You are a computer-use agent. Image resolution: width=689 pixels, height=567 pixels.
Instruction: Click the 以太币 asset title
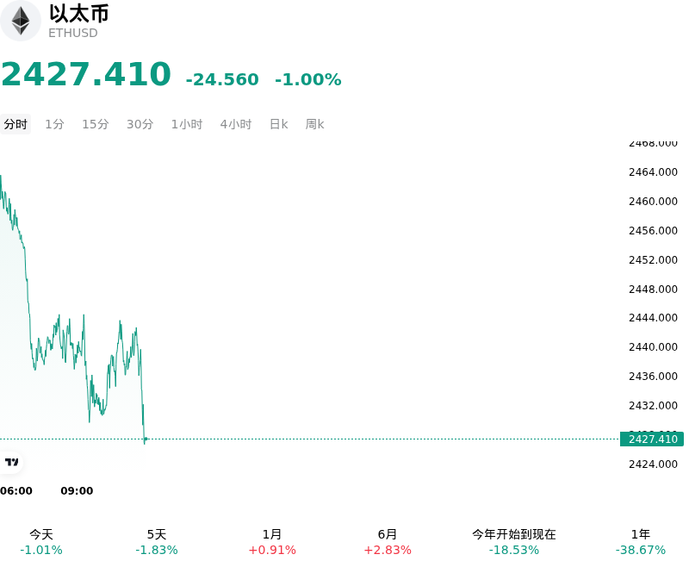click(79, 13)
